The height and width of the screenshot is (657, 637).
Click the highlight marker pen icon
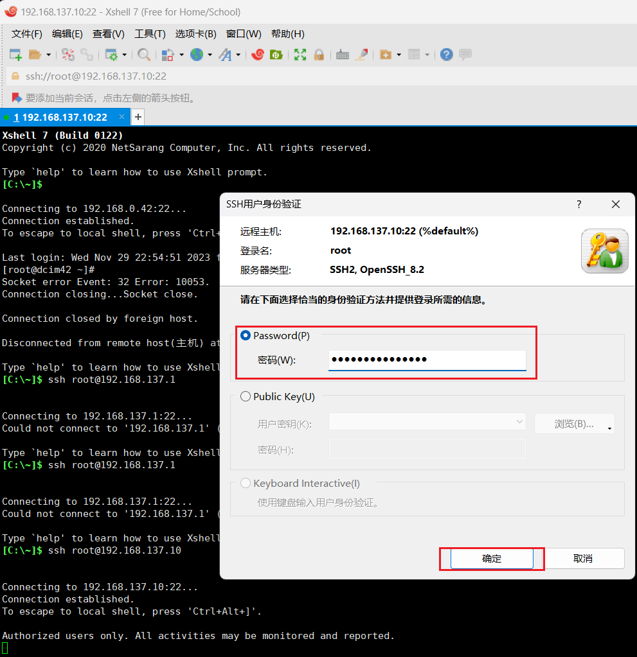click(361, 55)
